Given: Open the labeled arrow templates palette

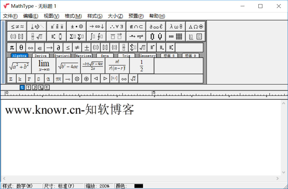Looking at the screenshot, I should (136, 36).
